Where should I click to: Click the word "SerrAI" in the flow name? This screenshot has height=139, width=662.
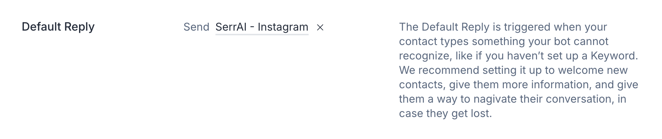pyautogui.click(x=231, y=27)
